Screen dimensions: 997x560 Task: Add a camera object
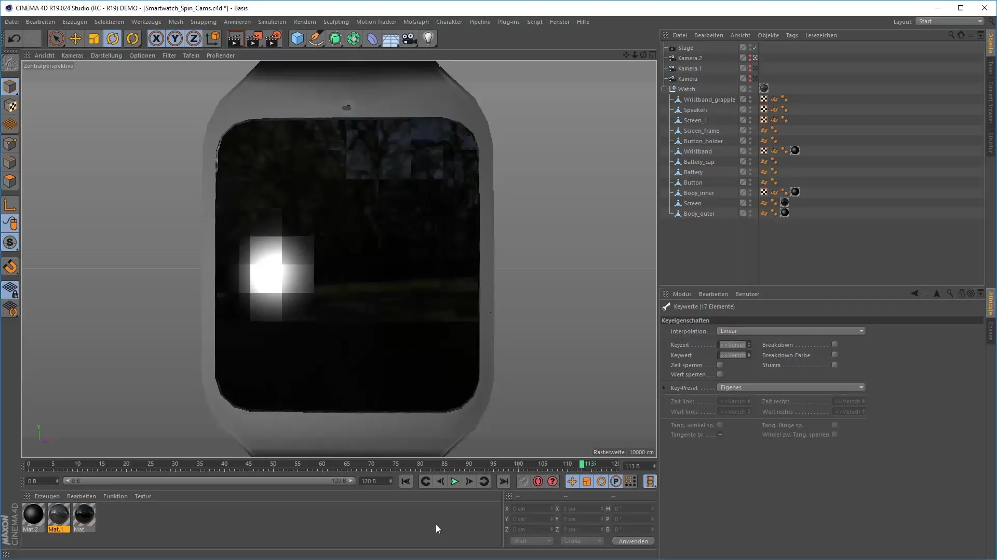(x=410, y=38)
